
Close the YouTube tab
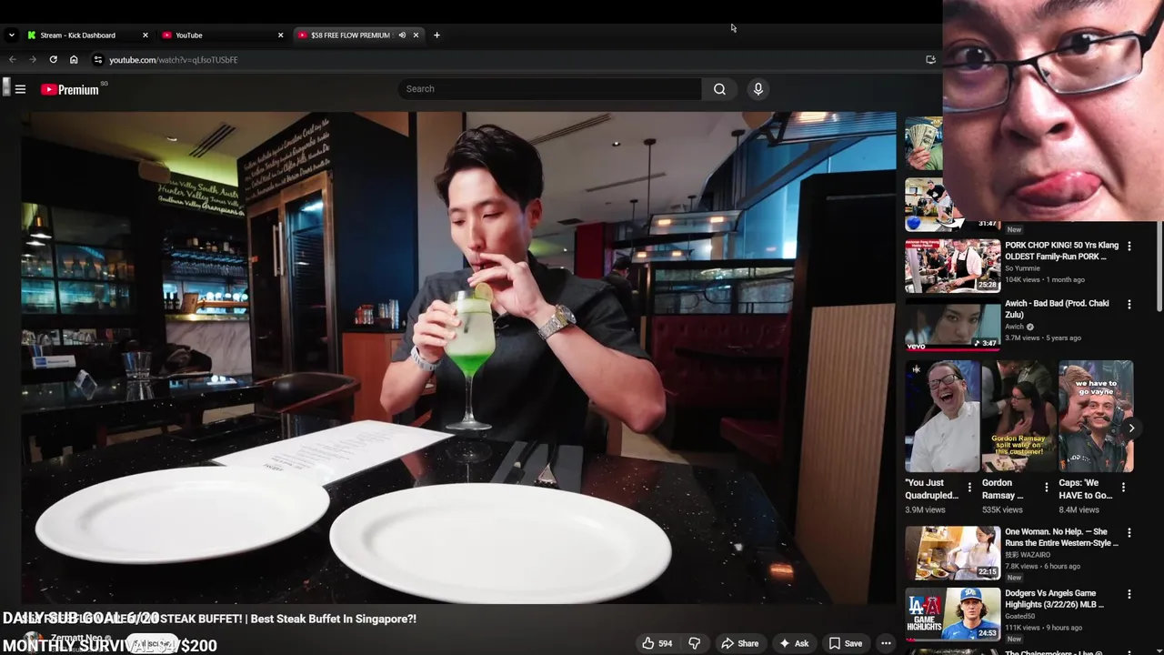[x=280, y=35]
